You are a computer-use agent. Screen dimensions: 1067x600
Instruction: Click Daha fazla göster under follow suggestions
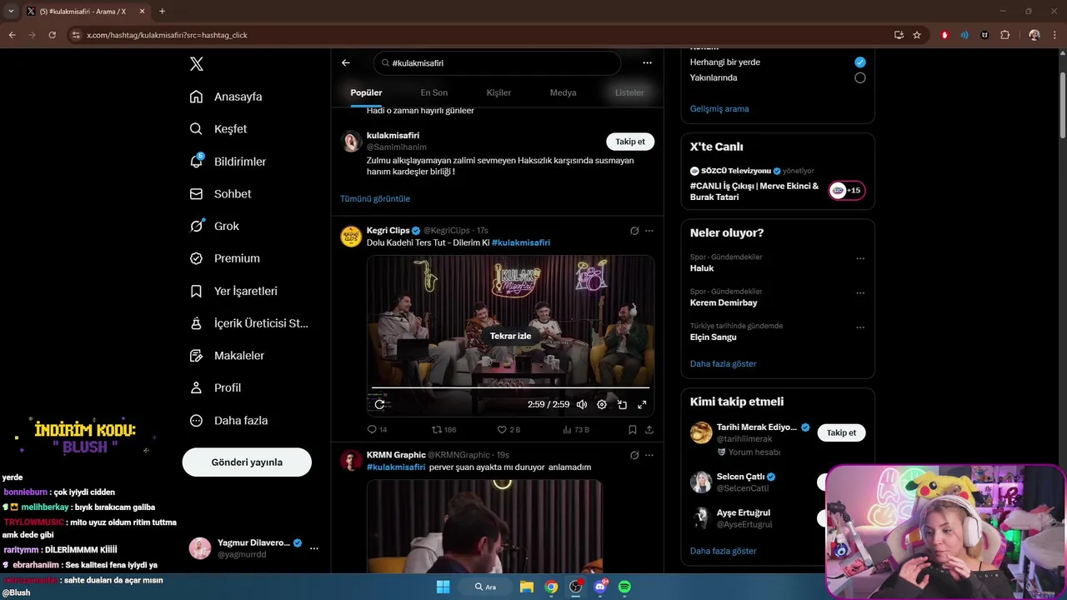coord(724,551)
